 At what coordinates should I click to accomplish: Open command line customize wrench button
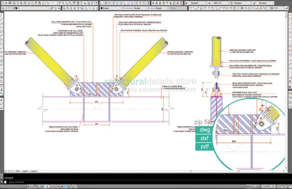coord(2,182)
